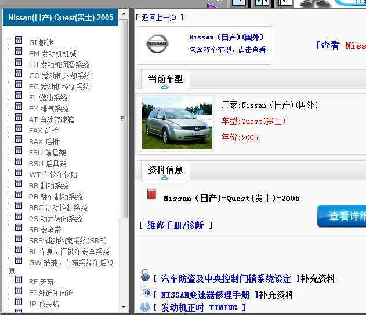
Task: Open the LU 发动机润滑系统 tree icon
Action: pyautogui.click(x=19, y=63)
